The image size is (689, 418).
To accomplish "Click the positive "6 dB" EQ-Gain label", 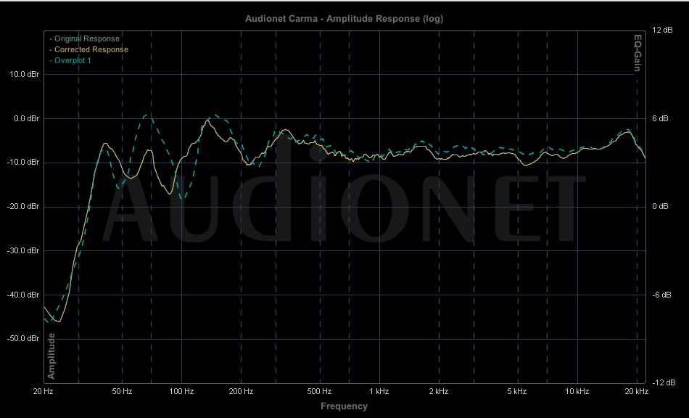I will point(660,119).
